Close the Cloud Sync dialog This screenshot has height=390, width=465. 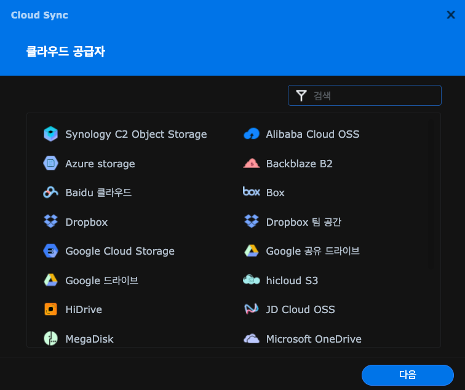click(x=451, y=15)
